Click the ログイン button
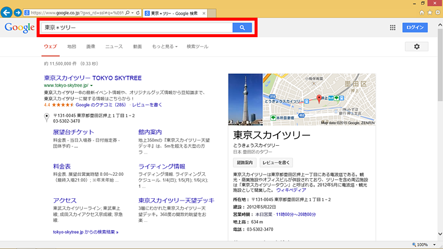Viewport: 443px width, 249px height. tap(415, 28)
